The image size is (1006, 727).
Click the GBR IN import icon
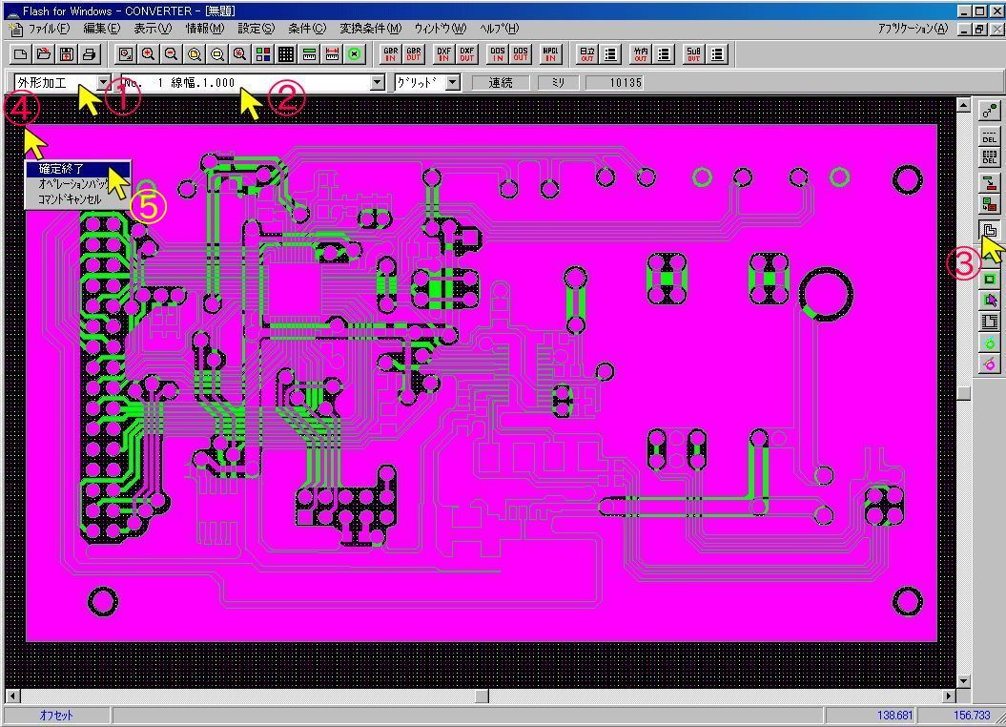click(x=391, y=54)
